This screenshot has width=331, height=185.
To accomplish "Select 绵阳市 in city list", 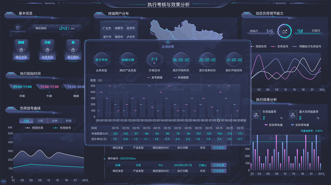I will click(119, 37).
